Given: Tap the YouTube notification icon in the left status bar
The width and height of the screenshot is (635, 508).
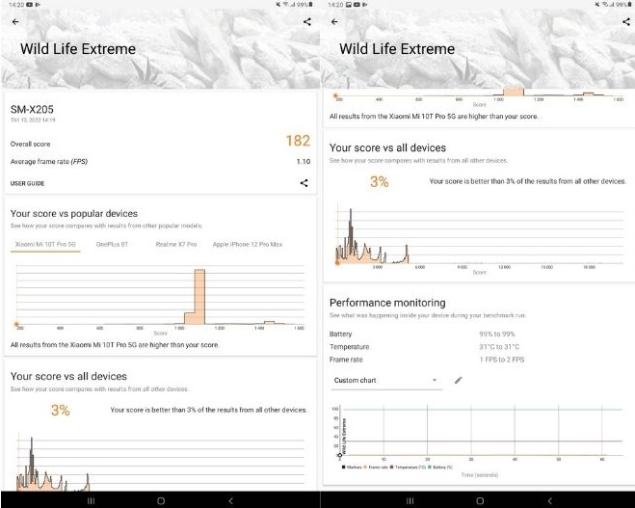Looking at the screenshot, I should [30, 5].
